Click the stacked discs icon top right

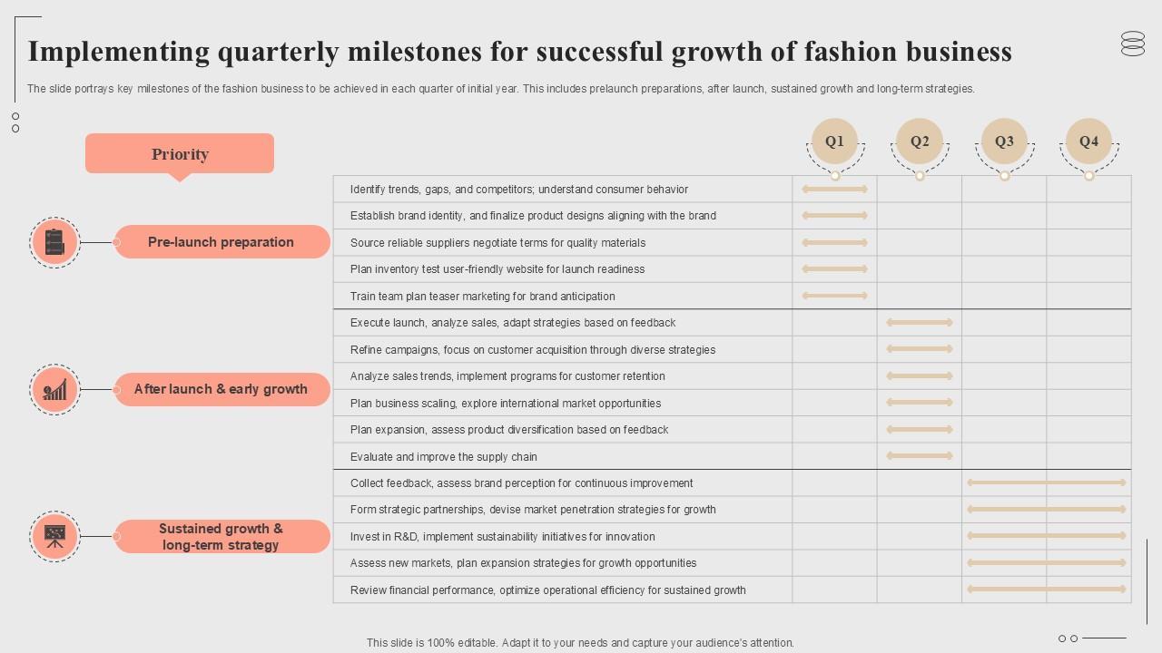coord(1133,44)
